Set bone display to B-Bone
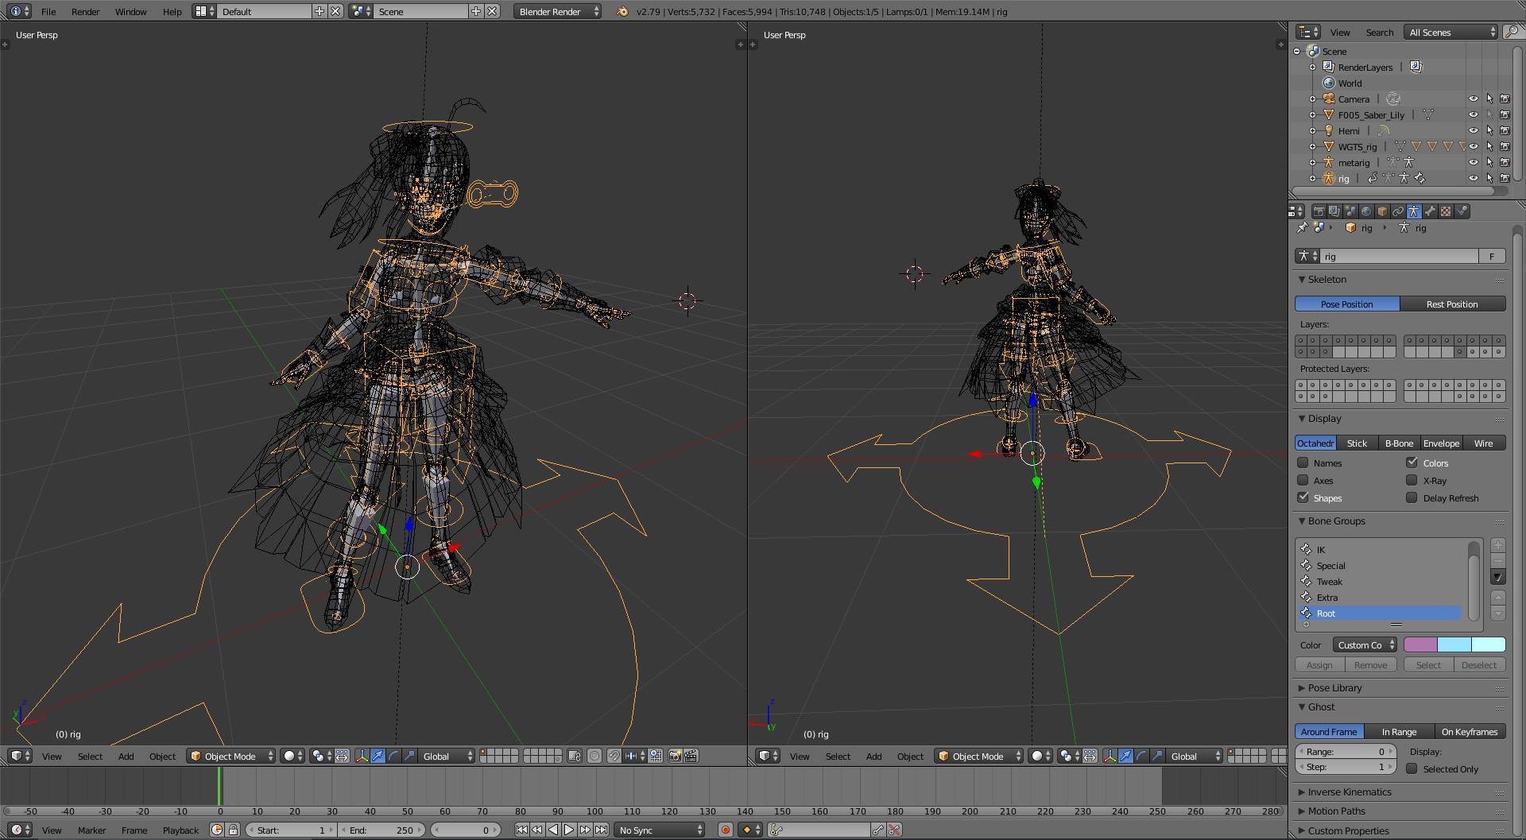 point(1400,443)
